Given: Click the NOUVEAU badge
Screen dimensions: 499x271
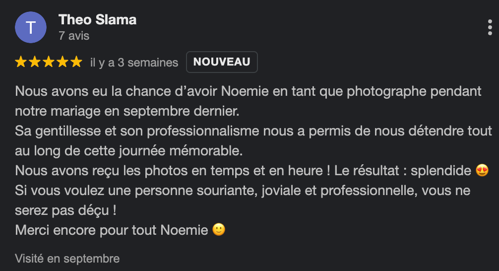Looking at the screenshot, I should [x=222, y=62].
